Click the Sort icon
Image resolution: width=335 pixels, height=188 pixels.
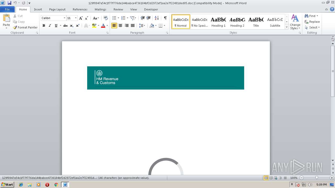(x=157, y=18)
